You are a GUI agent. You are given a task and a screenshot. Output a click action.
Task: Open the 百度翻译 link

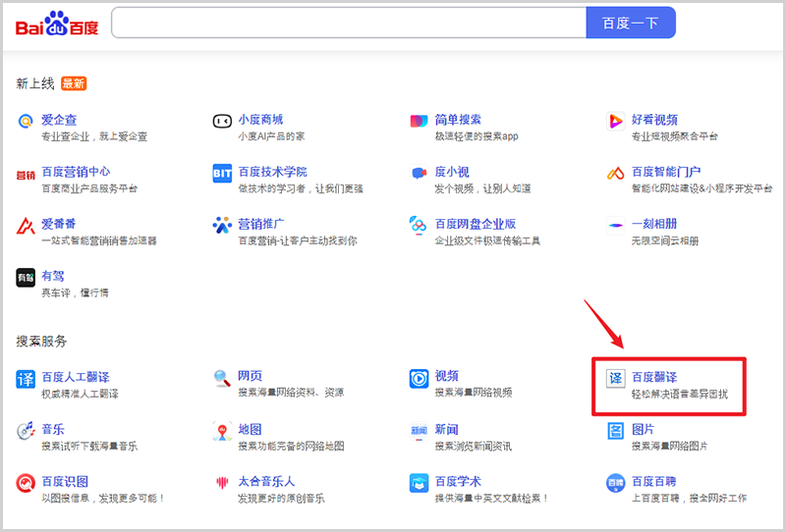pyautogui.click(x=654, y=377)
